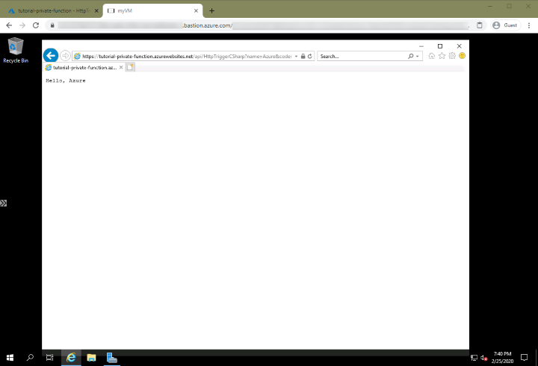This screenshot has height=366, width=538.
Task: Open Server Manager from the taskbar
Action: tap(111, 358)
